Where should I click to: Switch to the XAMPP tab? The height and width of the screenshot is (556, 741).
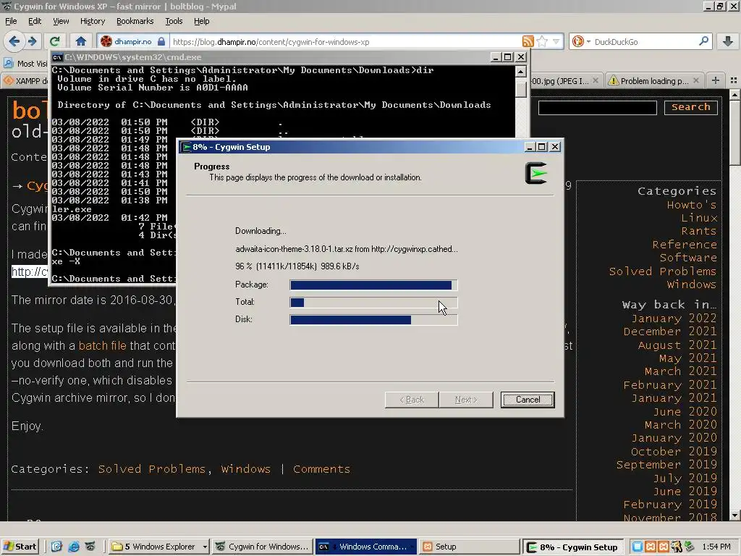(26, 81)
